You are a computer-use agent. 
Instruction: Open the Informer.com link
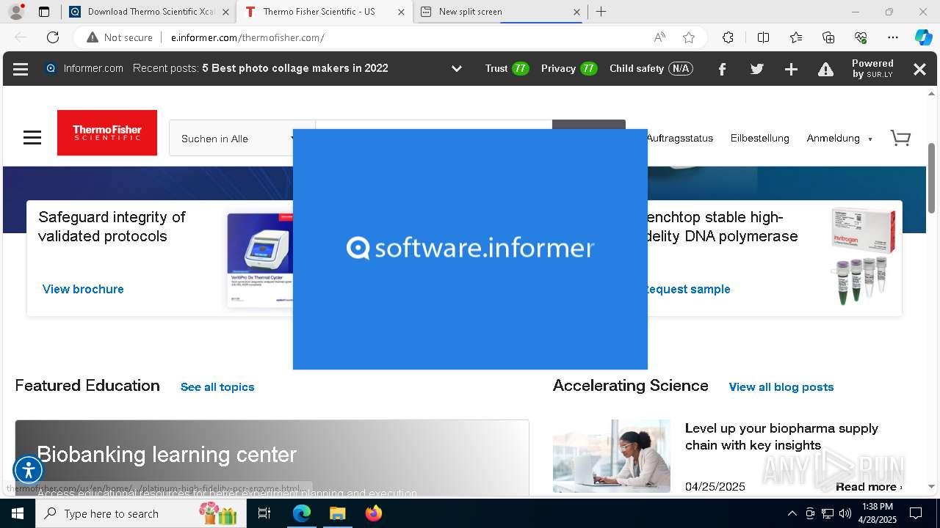[x=84, y=68]
